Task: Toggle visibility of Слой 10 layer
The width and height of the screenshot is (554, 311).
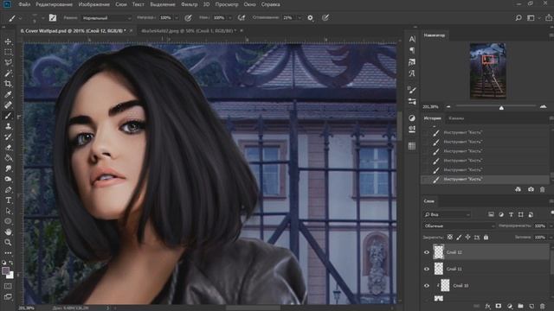Action: [x=427, y=286]
